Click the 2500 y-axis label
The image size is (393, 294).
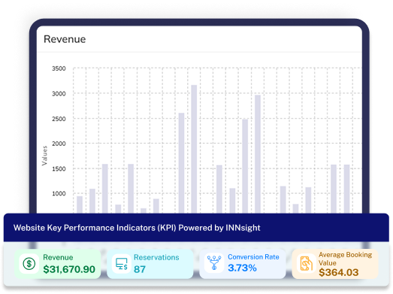click(59, 119)
